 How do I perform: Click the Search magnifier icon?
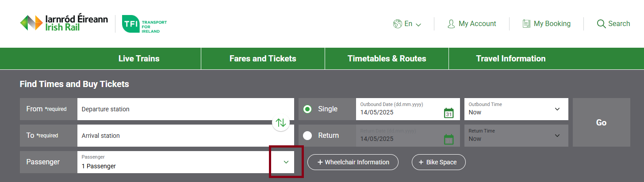point(601,24)
